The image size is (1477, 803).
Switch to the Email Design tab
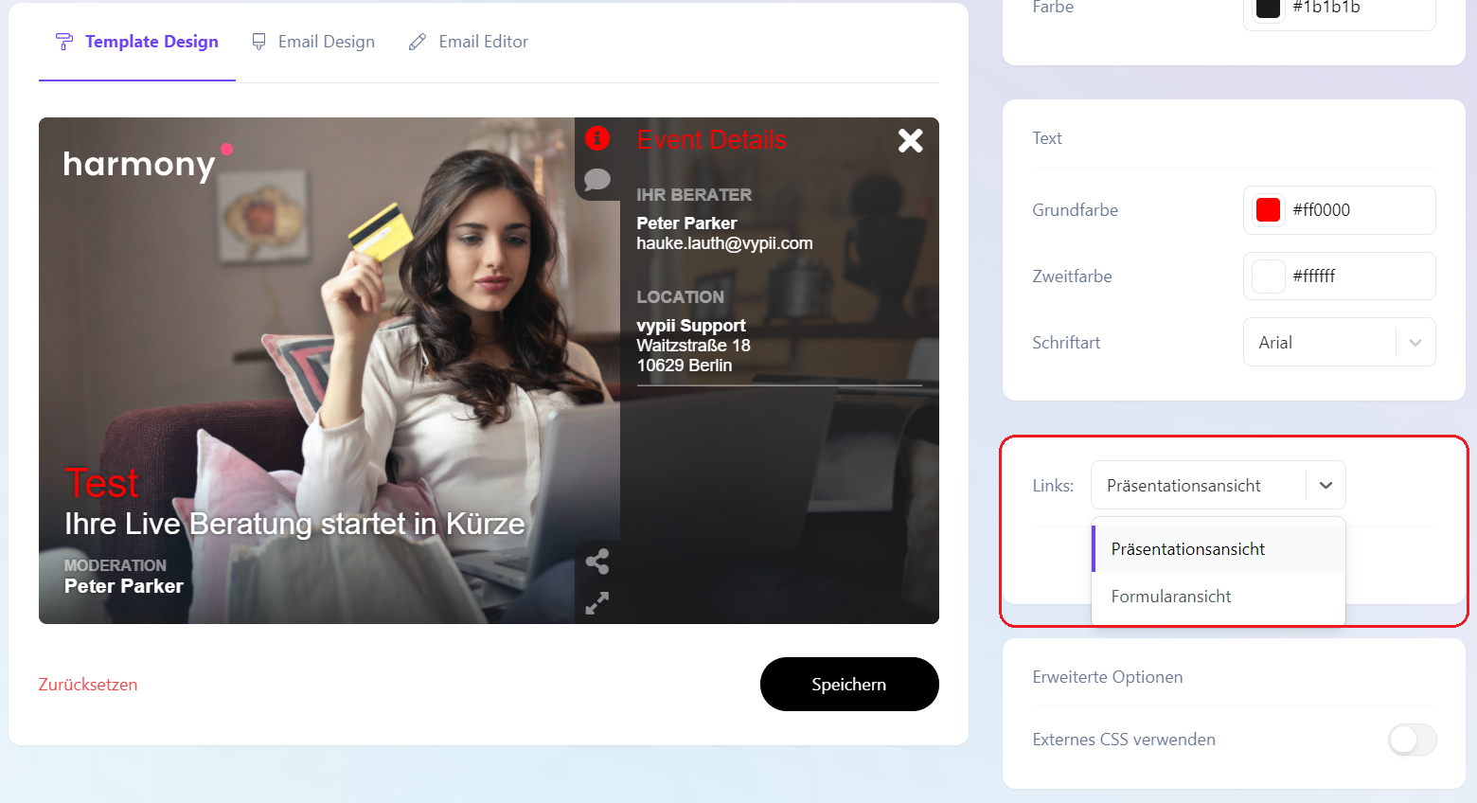coord(313,42)
